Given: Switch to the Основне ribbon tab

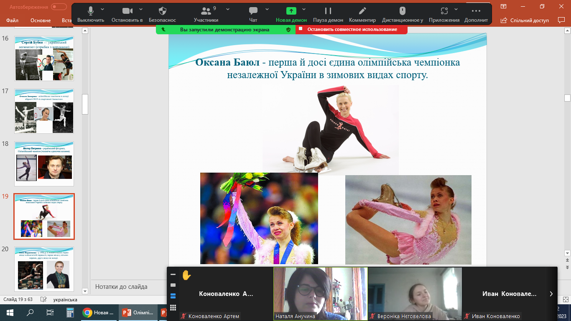Looking at the screenshot, I should (41, 20).
